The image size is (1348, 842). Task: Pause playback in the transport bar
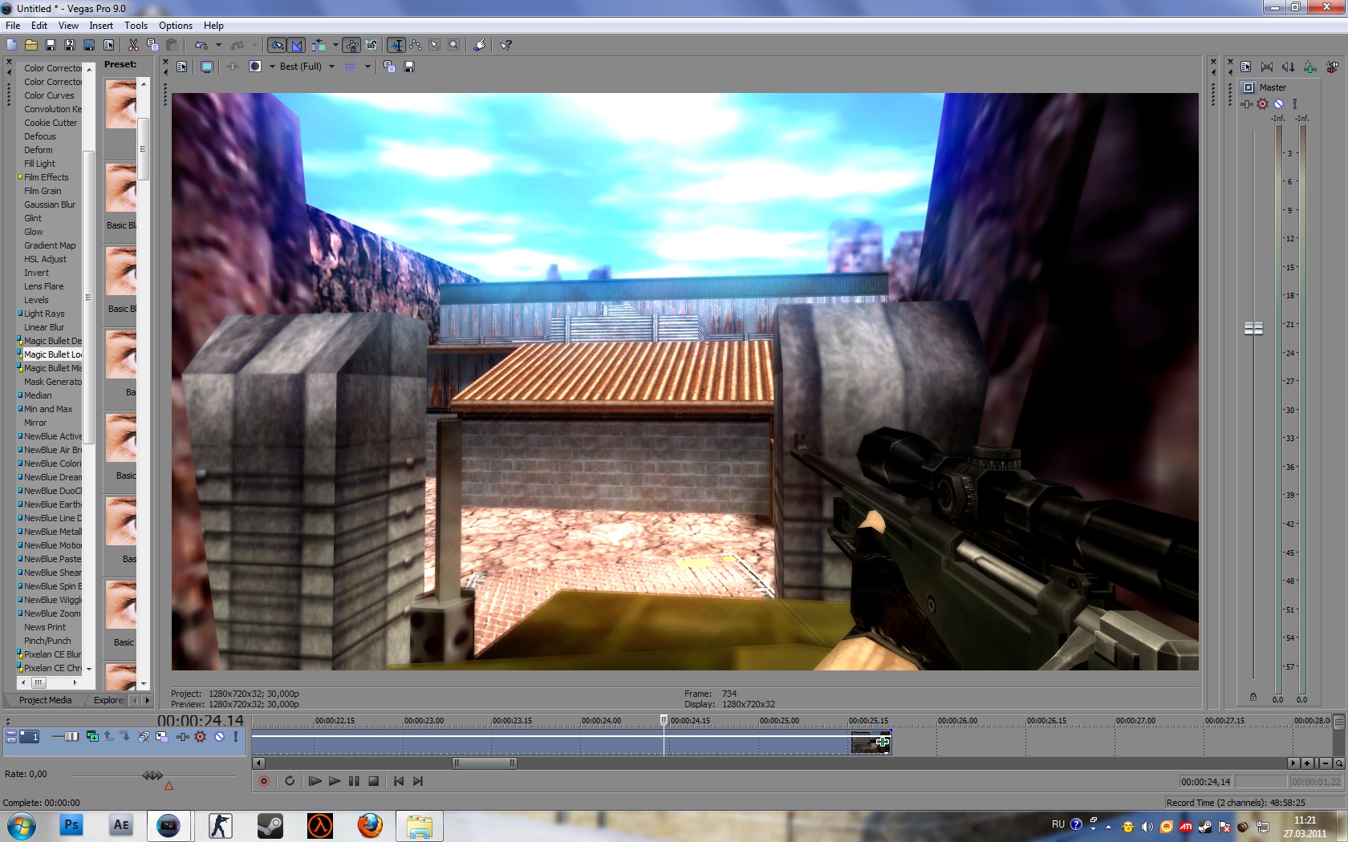pos(354,781)
